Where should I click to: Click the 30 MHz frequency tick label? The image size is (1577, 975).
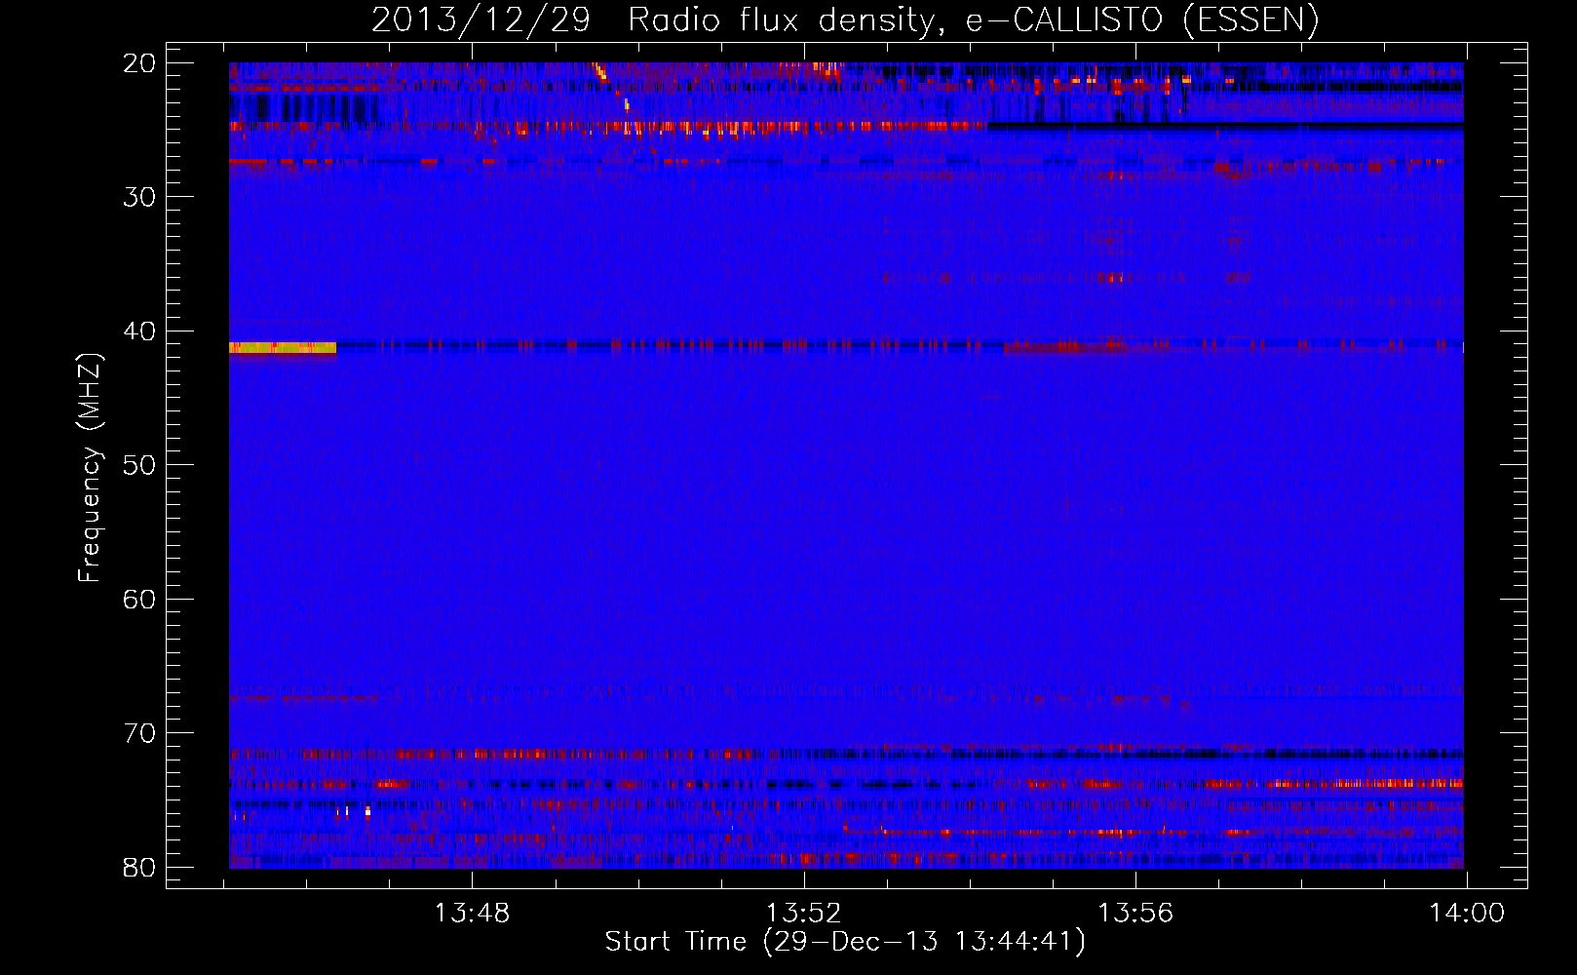point(139,197)
